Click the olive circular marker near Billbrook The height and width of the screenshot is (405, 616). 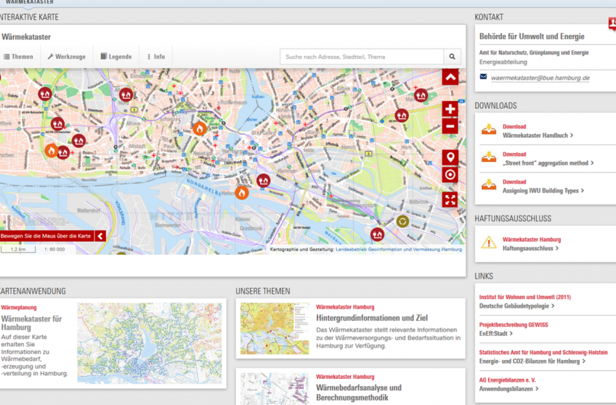[402, 221]
